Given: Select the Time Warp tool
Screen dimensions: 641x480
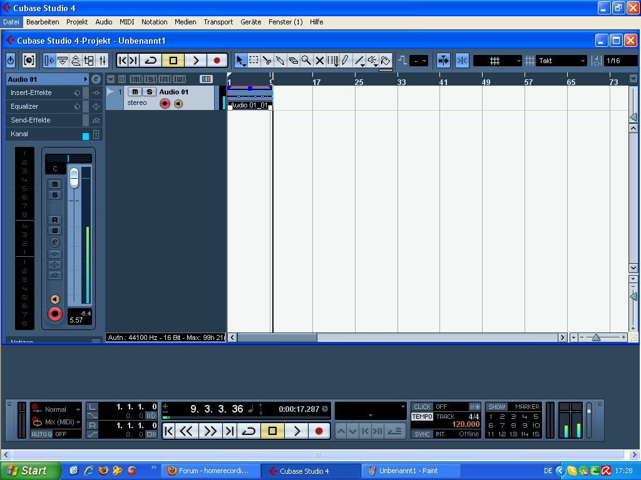Looking at the screenshot, I should coord(333,61).
